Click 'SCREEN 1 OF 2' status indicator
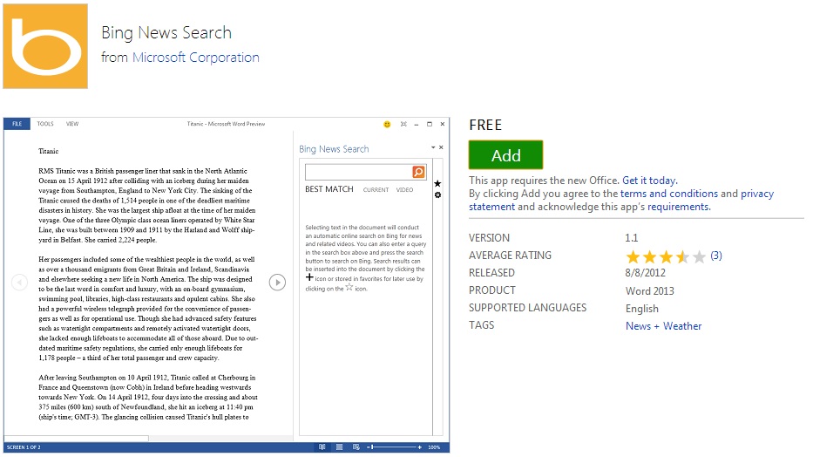 pyautogui.click(x=24, y=447)
